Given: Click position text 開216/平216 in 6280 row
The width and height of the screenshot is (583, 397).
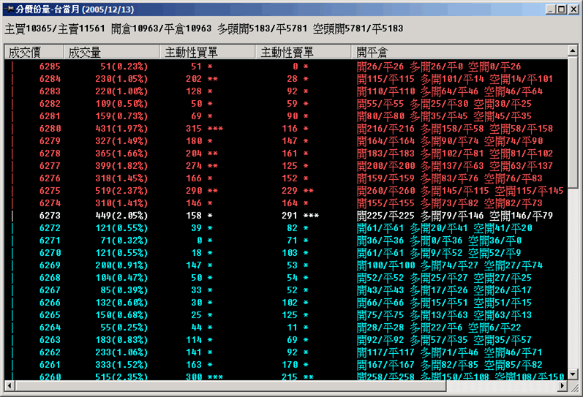Looking at the screenshot, I should point(386,129).
